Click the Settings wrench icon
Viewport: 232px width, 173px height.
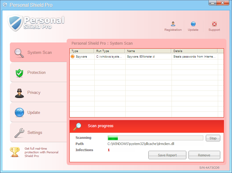click(19, 133)
